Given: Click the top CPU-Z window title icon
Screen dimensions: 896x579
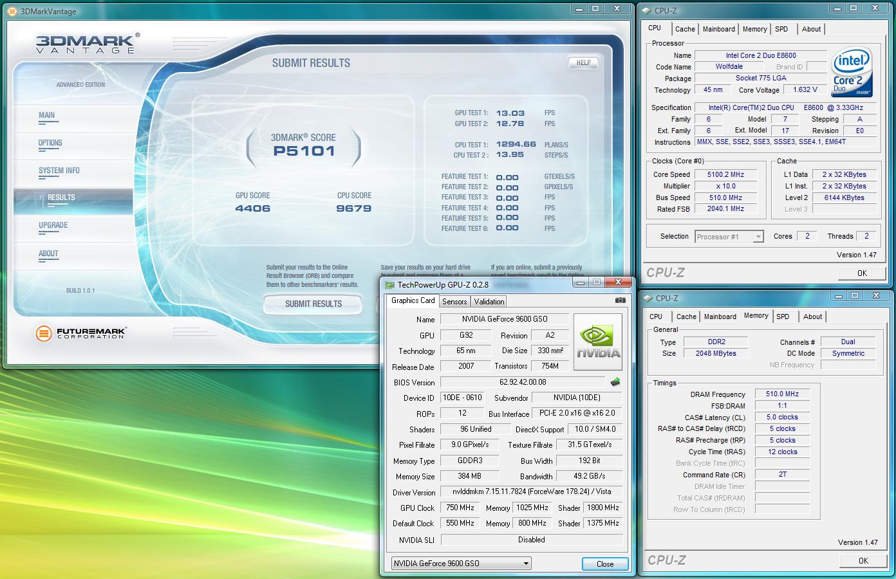Looking at the screenshot, I should [x=647, y=10].
